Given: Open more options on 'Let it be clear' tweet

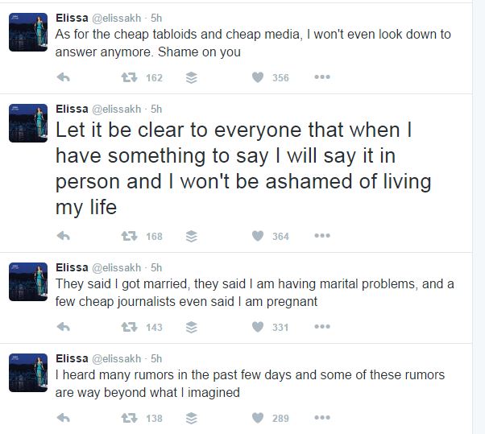Looking at the screenshot, I should point(322,236).
